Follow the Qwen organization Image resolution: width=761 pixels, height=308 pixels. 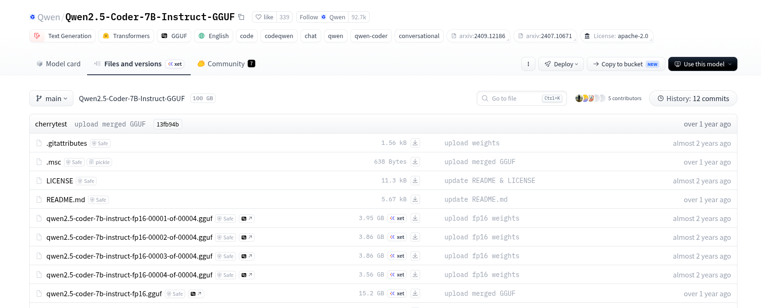323,17
